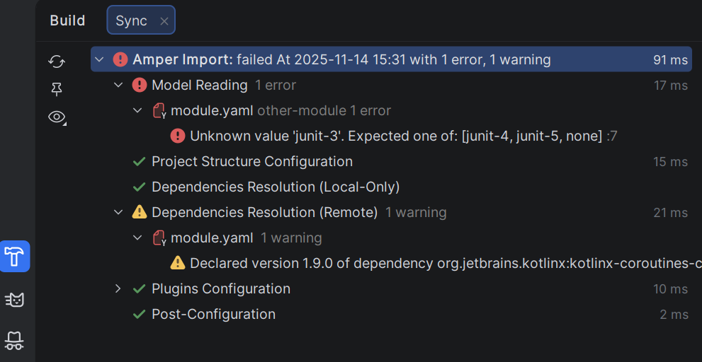This screenshot has height=362, width=702.
Task: Click the cat-face tool window icon
Action: click(x=15, y=300)
